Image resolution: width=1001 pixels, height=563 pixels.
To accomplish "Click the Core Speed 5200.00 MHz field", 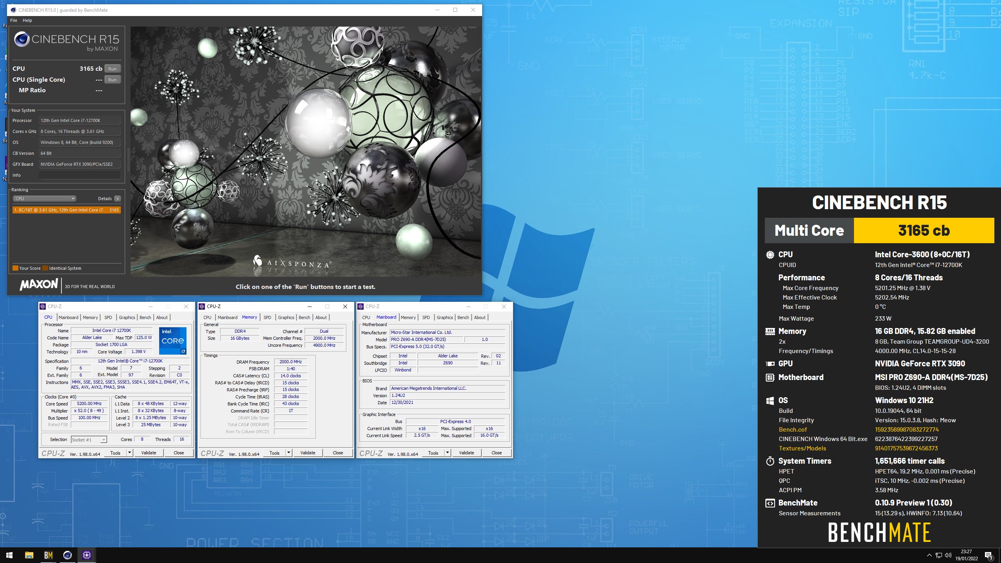I will pos(89,404).
